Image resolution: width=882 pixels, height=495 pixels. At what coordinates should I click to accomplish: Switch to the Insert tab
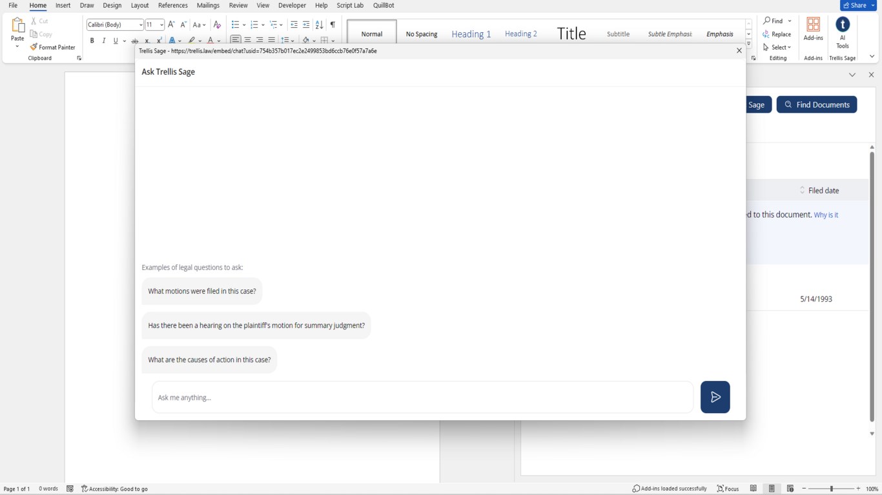63,5
